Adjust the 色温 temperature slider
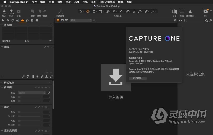213x135 pixels. pyautogui.click(x=30, y=97)
